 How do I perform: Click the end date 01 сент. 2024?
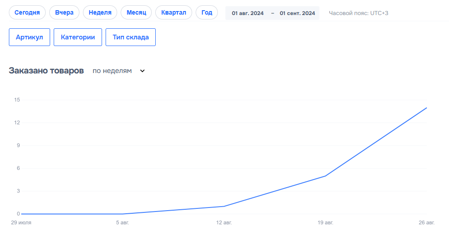click(297, 13)
